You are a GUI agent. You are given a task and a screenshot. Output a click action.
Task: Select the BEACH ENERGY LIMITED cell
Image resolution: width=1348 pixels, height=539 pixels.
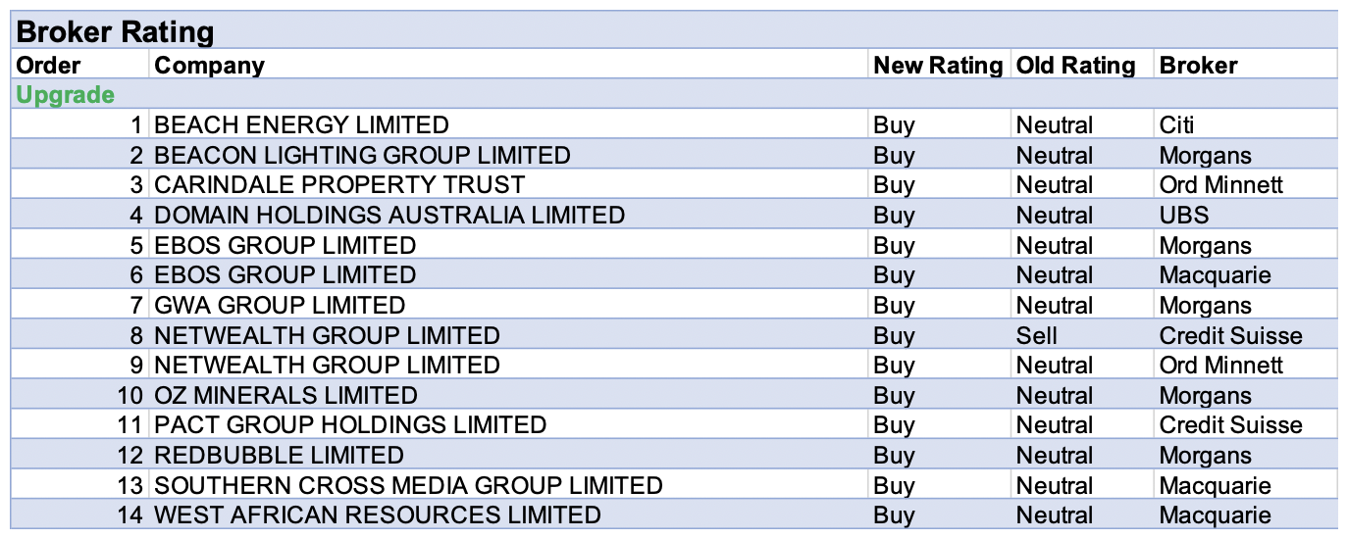pyautogui.click(x=301, y=125)
